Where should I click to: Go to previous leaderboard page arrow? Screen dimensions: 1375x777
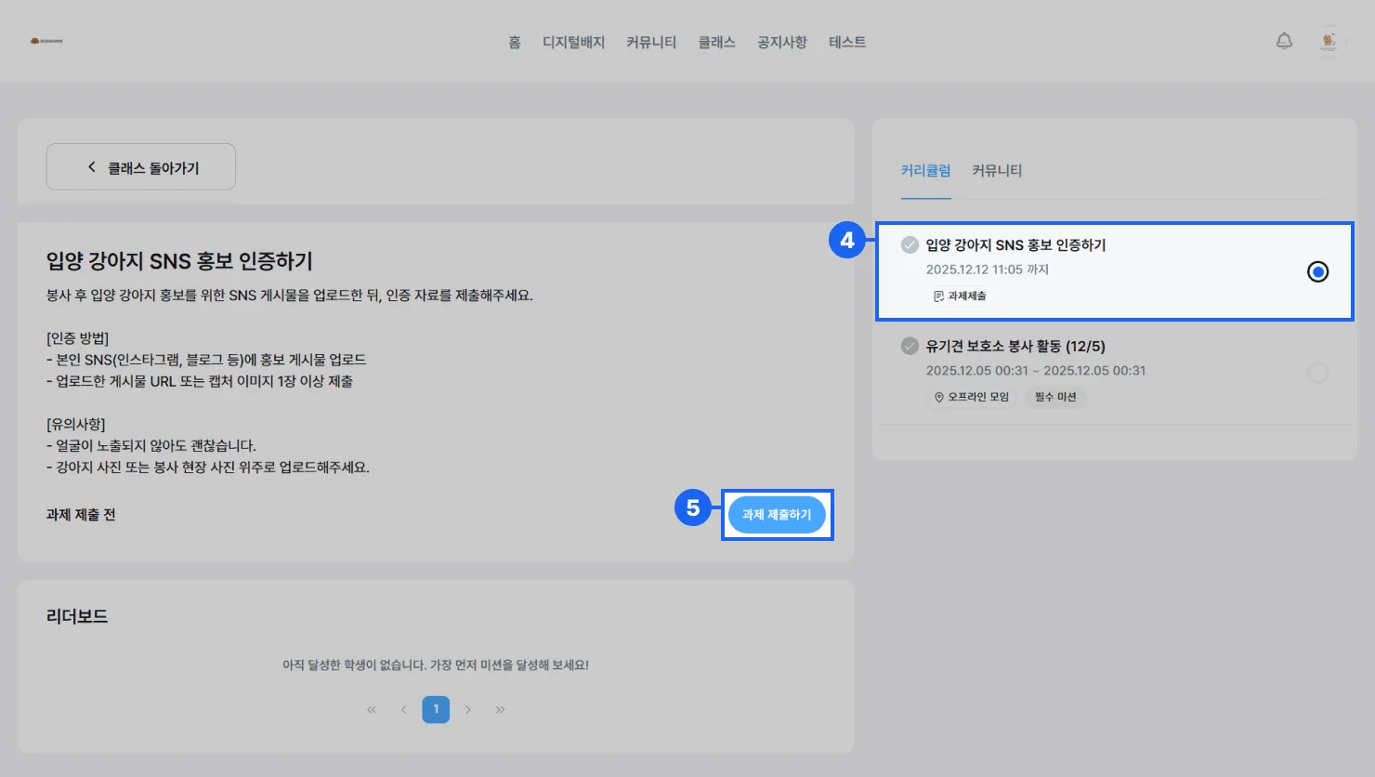coord(403,709)
